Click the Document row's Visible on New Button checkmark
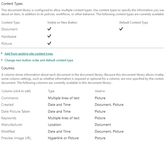Viewport: 164px width, 141px height. click(49, 29)
